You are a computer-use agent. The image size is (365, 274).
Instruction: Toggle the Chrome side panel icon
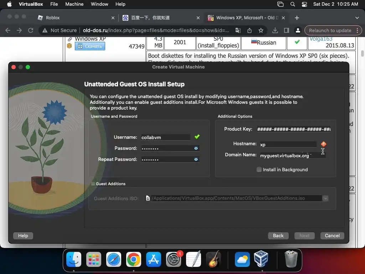(x=287, y=30)
